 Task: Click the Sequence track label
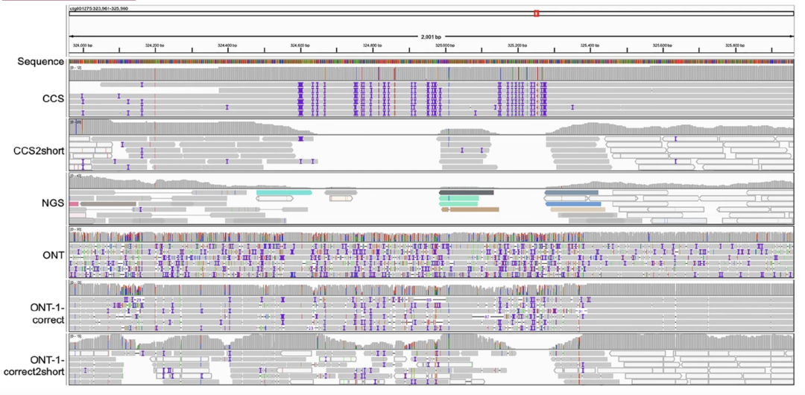point(40,62)
